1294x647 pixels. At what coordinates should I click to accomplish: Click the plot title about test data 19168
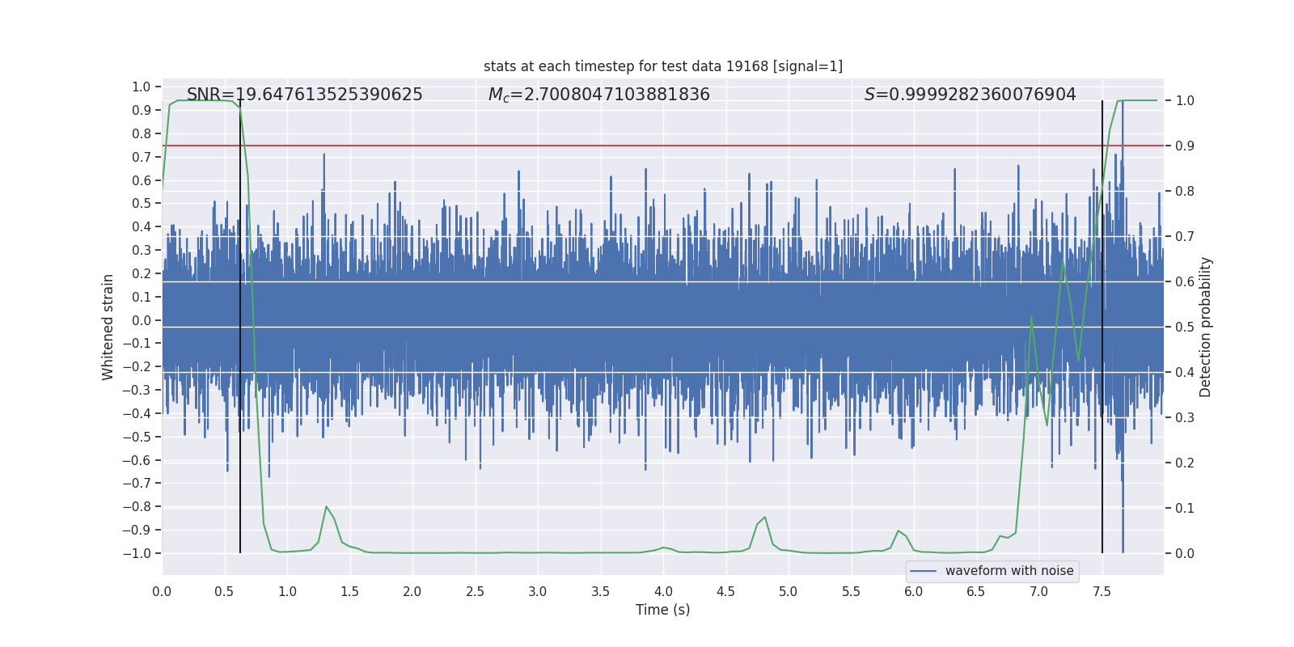pyautogui.click(x=662, y=66)
